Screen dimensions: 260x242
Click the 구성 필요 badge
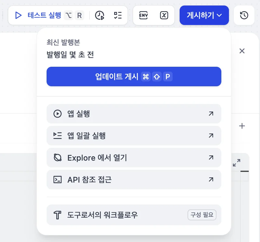pos(202,215)
